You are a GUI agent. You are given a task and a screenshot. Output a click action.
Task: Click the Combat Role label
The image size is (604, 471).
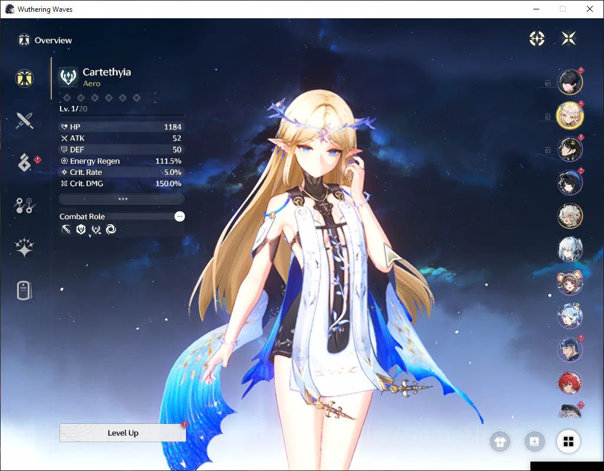click(x=82, y=217)
